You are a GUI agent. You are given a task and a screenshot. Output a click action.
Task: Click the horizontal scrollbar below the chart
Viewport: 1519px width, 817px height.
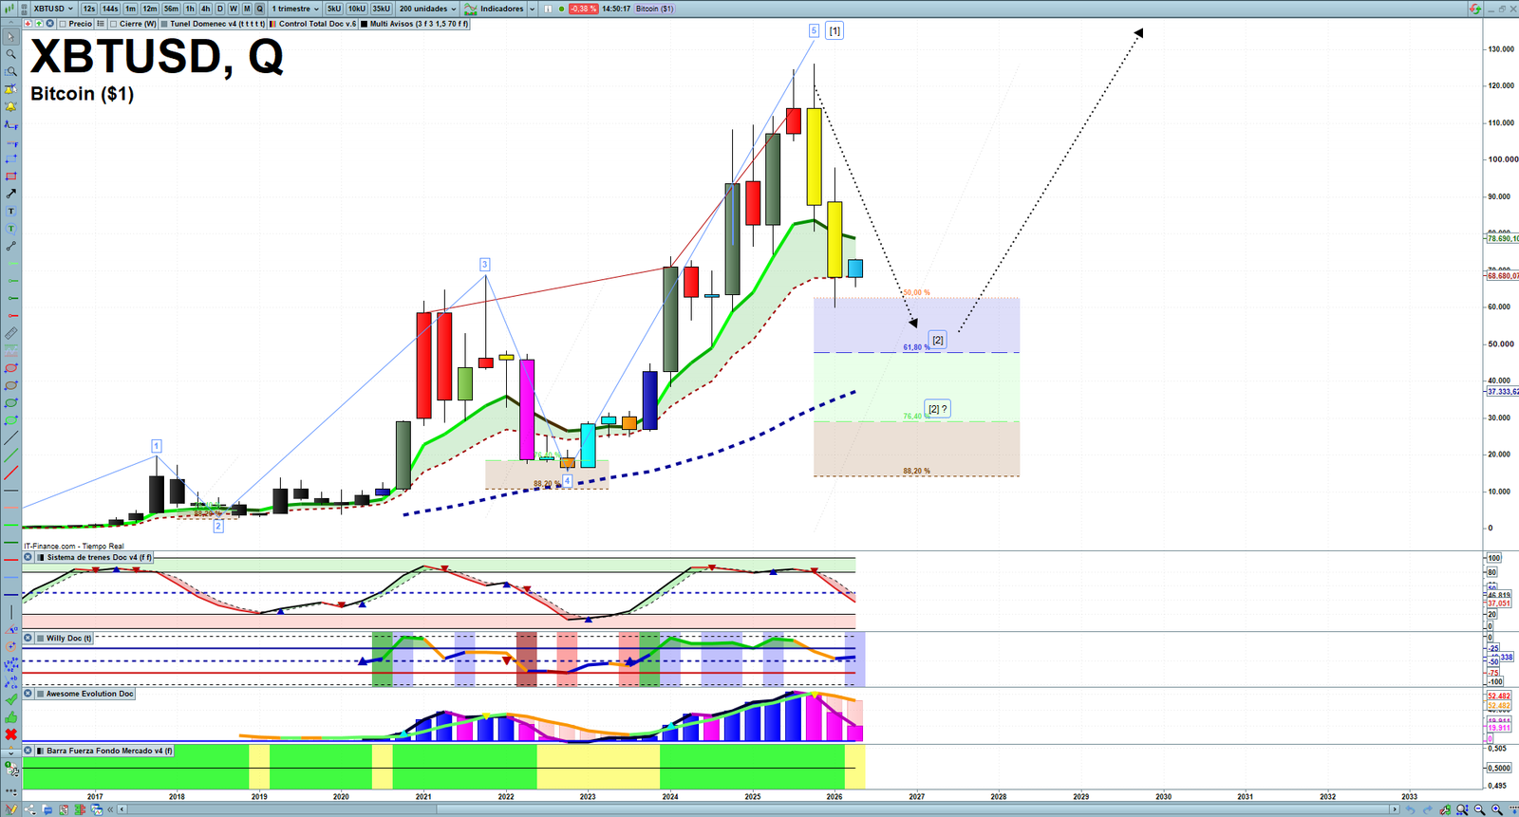point(758,809)
